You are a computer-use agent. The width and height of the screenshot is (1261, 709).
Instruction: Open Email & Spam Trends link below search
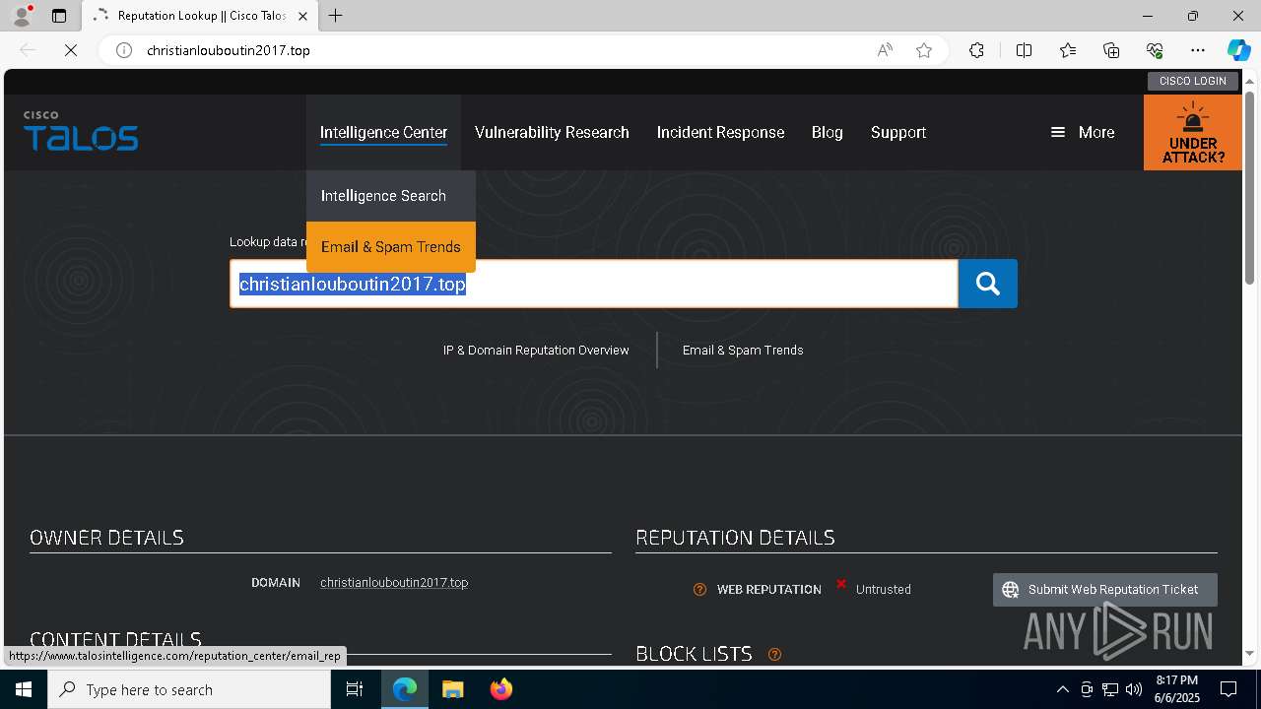click(743, 351)
